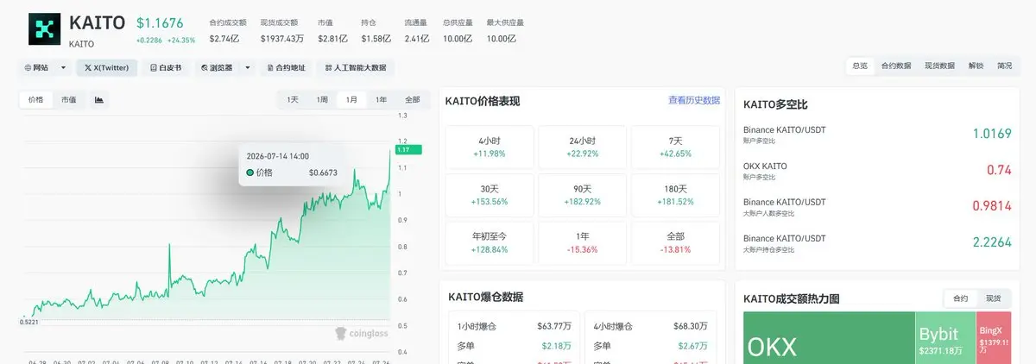Switch chart to 市值 view
The image size is (1036, 364).
point(68,100)
